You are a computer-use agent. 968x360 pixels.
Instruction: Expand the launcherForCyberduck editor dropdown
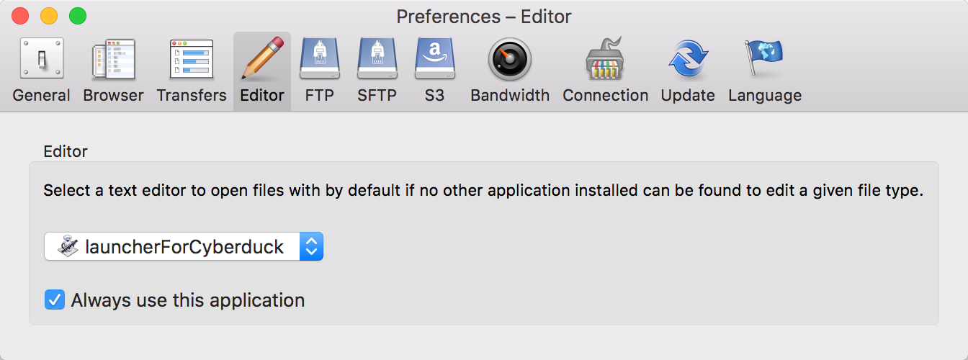point(184,246)
